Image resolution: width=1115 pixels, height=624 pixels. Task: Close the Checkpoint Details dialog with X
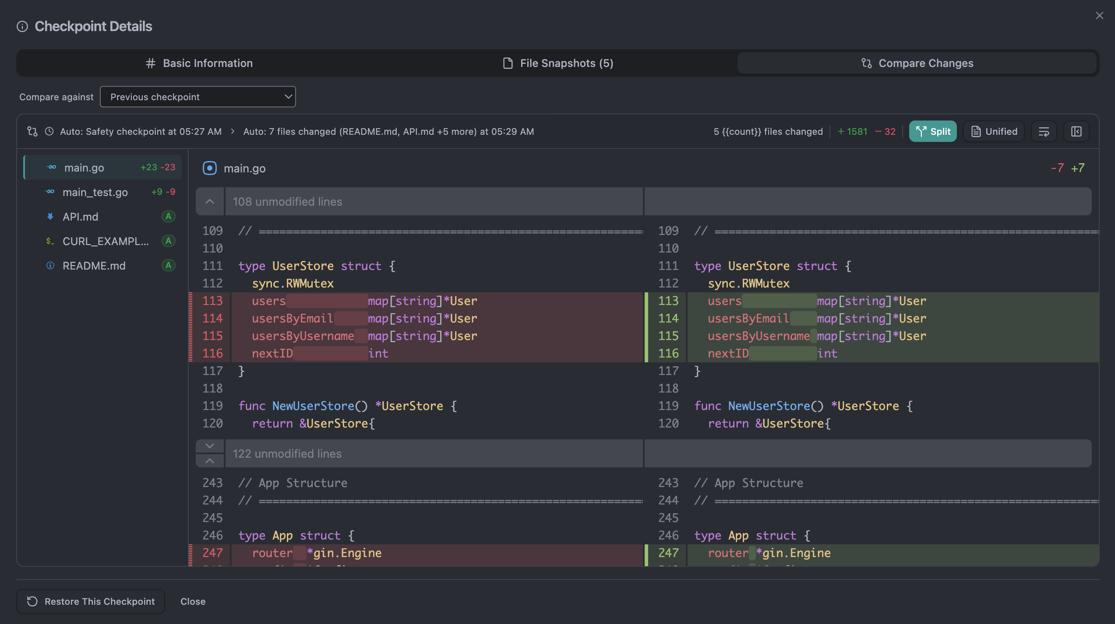(1099, 16)
